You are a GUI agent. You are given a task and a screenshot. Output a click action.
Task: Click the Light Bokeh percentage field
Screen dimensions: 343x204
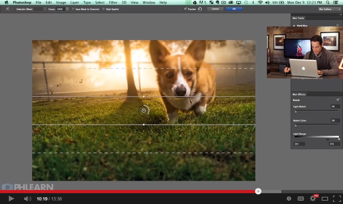(335, 107)
